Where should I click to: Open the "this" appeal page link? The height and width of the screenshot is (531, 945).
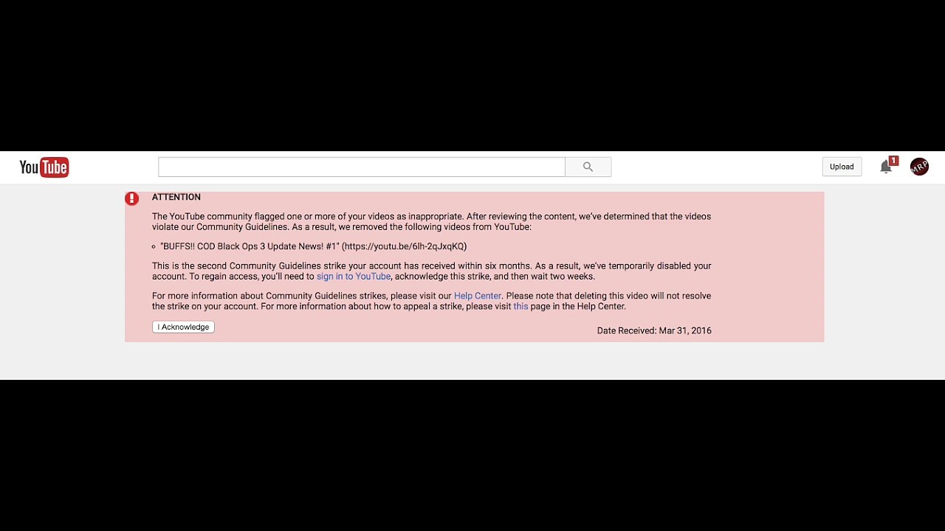tap(520, 306)
